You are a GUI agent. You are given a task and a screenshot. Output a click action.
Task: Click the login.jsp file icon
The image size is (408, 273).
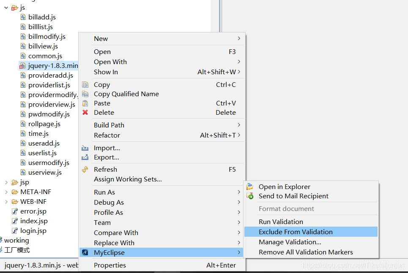15,230
